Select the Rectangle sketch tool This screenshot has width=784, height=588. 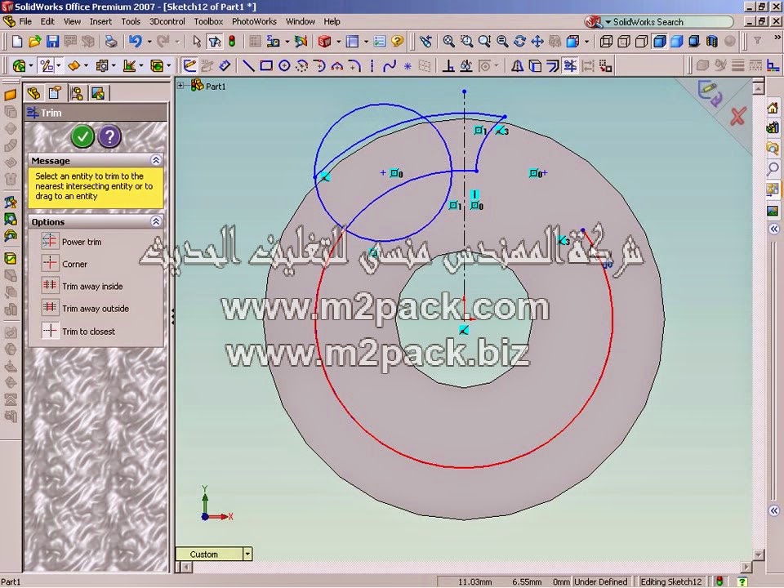(x=266, y=65)
